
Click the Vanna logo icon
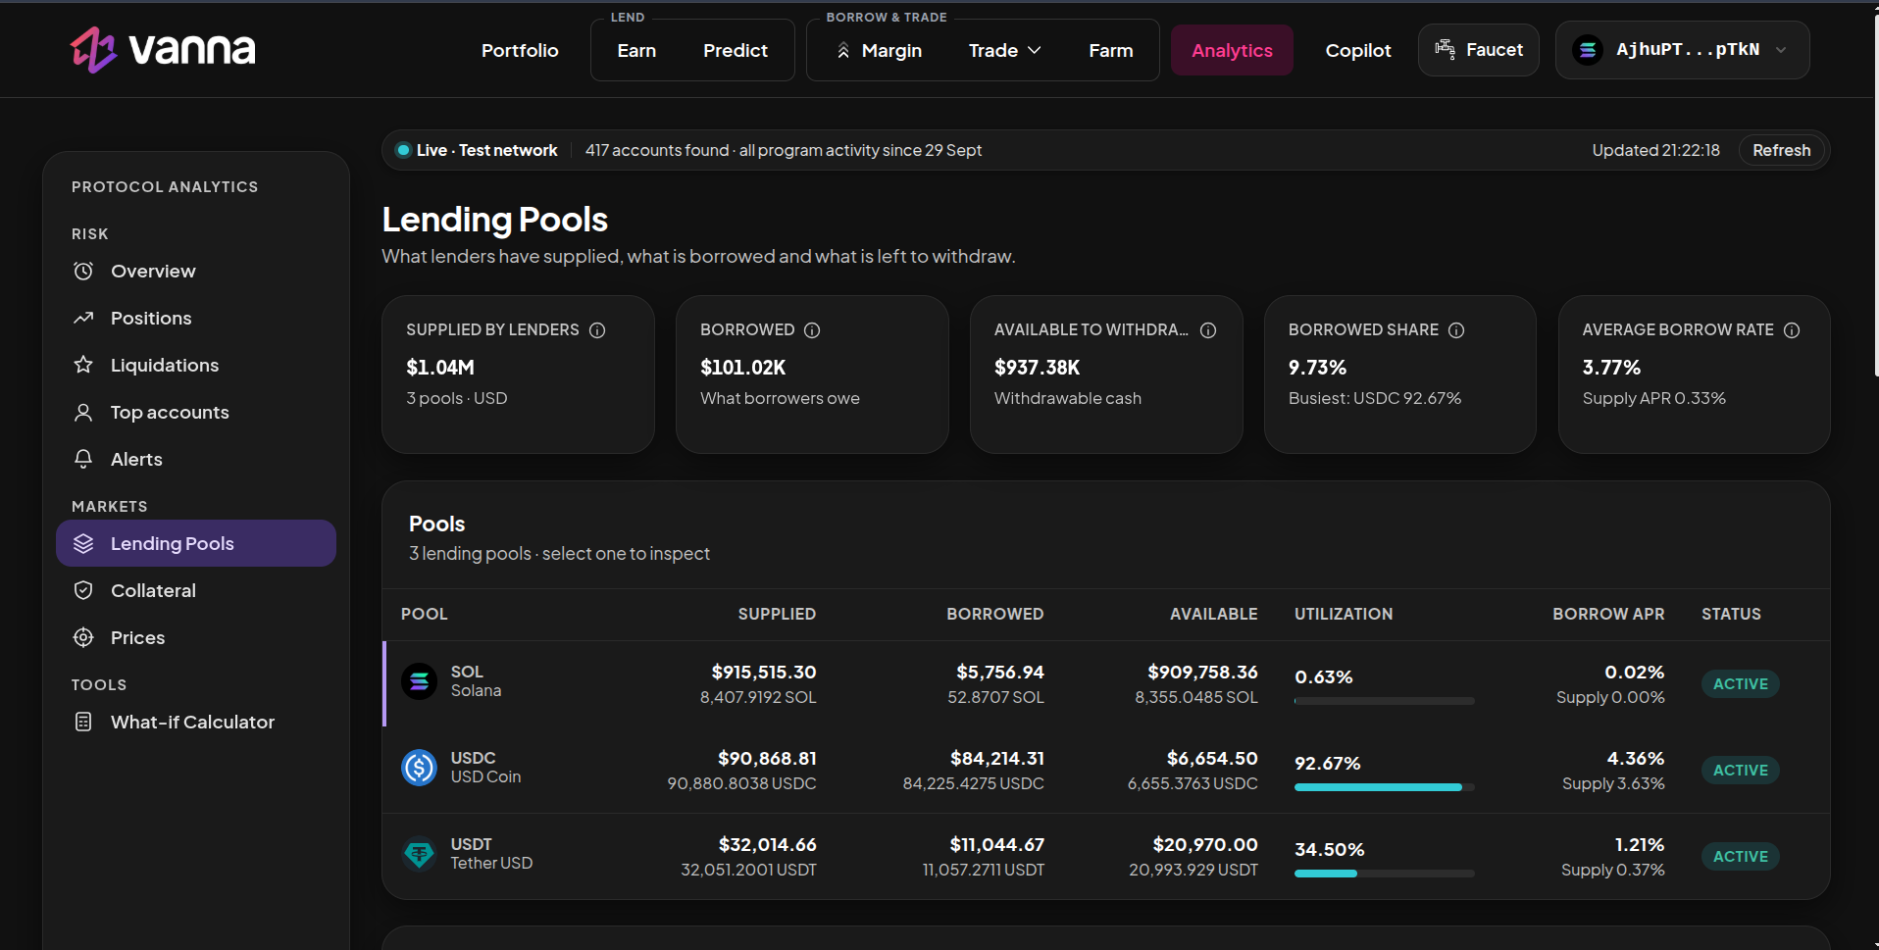coord(93,49)
